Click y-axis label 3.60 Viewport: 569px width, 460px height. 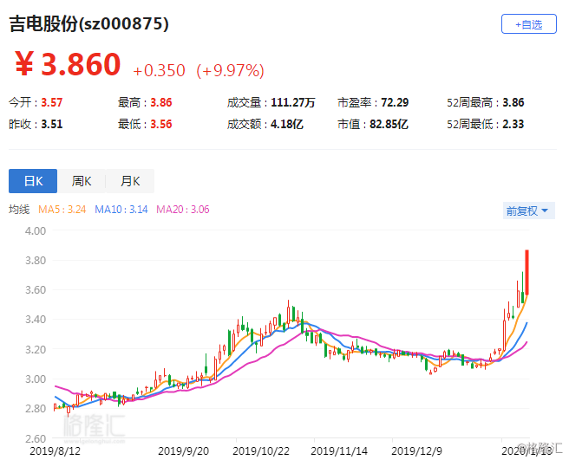36,290
